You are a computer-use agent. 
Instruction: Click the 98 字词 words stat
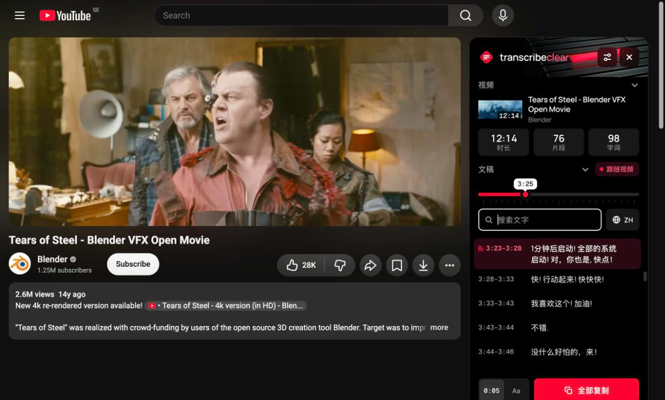613,142
